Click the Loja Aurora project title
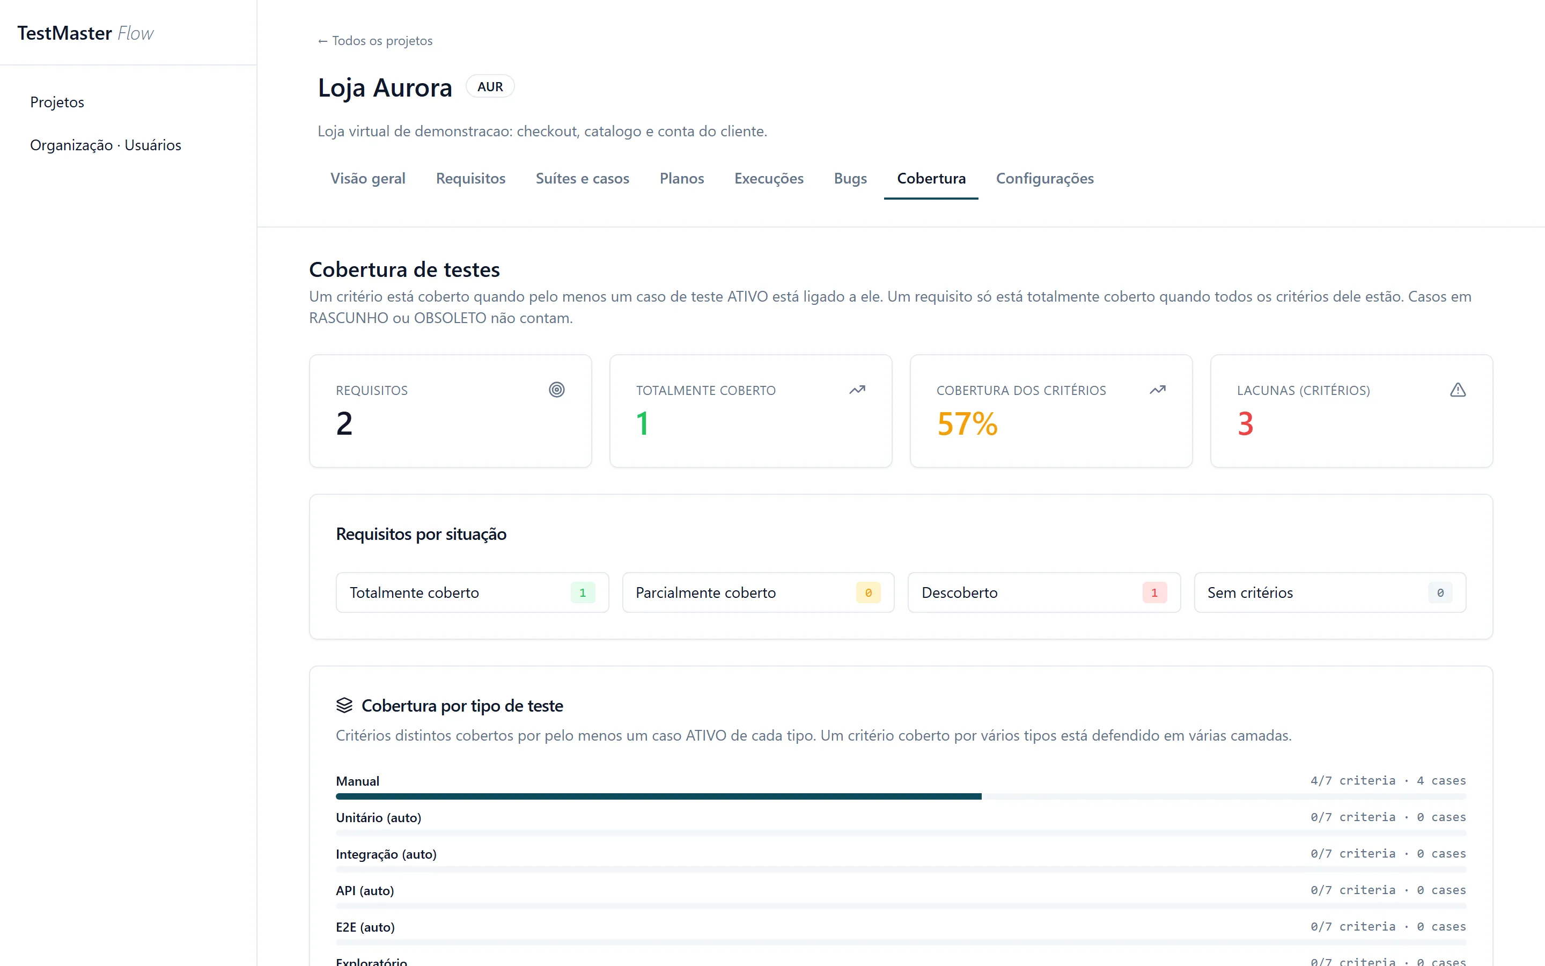Image resolution: width=1545 pixels, height=966 pixels. click(x=385, y=87)
